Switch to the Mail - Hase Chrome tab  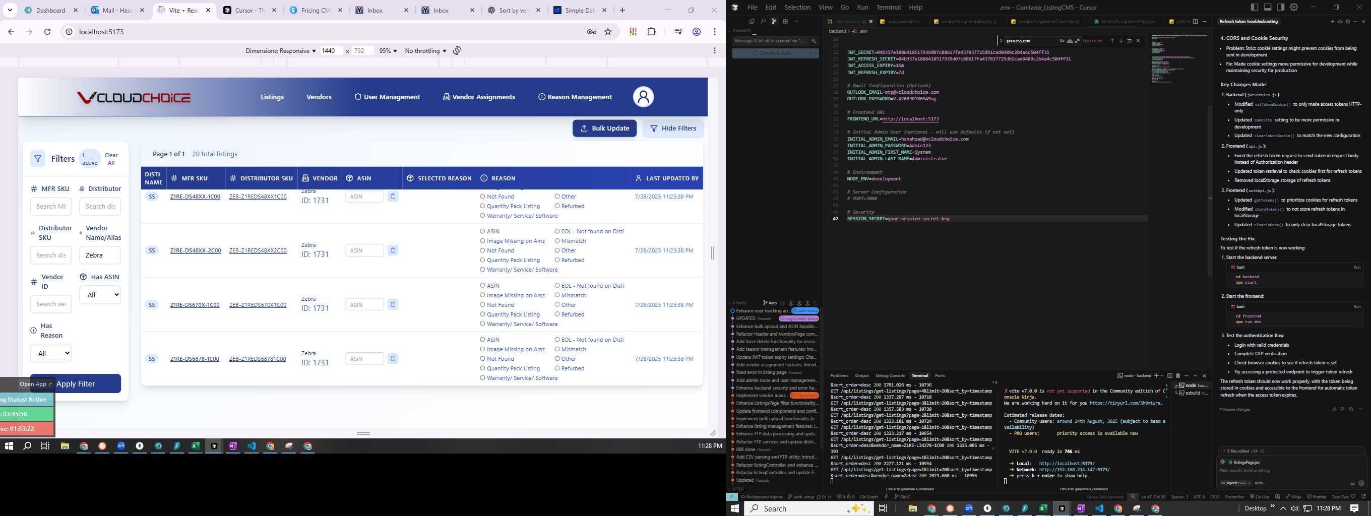117,10
